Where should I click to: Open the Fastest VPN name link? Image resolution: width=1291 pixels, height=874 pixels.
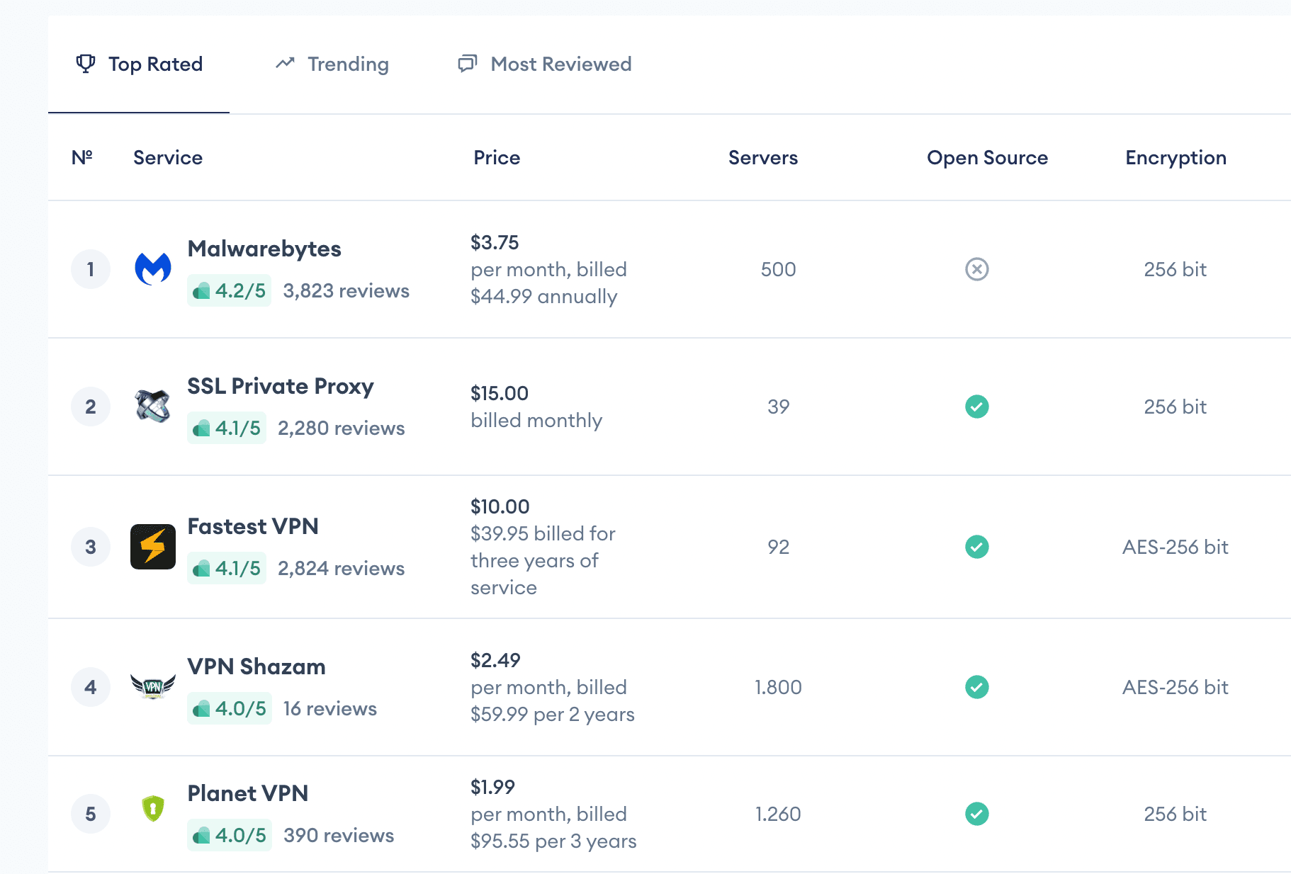253,526
